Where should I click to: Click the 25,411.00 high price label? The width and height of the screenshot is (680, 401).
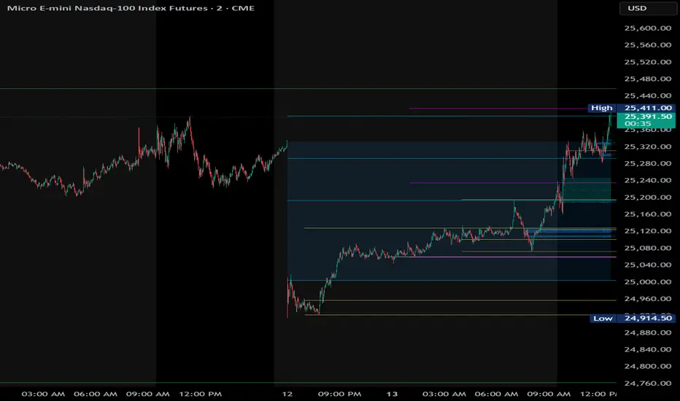tap(647, 108)
